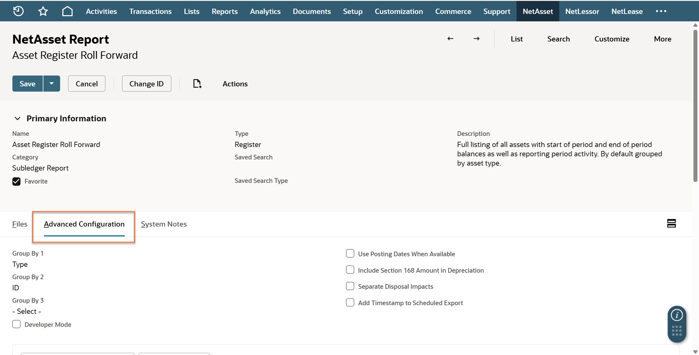Open the floating info help icon

[677, 315]
